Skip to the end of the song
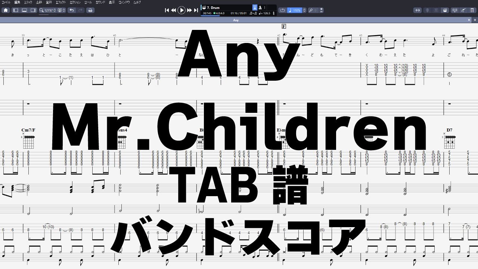 [x=196, y=10]
